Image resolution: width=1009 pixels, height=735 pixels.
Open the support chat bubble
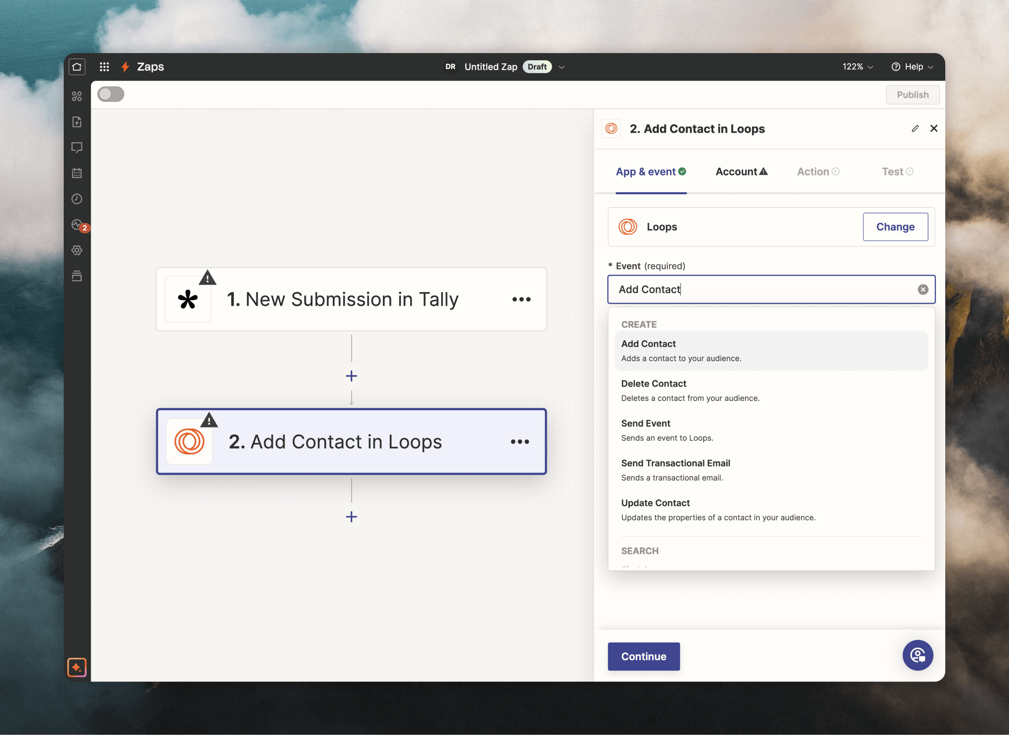918,655
